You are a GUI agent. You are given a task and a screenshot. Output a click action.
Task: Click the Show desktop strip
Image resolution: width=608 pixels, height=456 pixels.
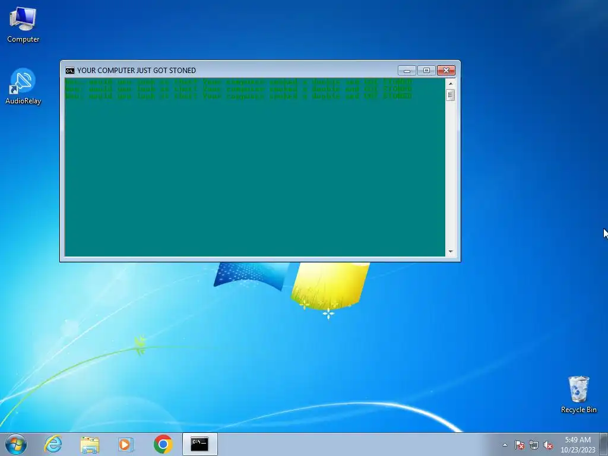coord(604,444)
